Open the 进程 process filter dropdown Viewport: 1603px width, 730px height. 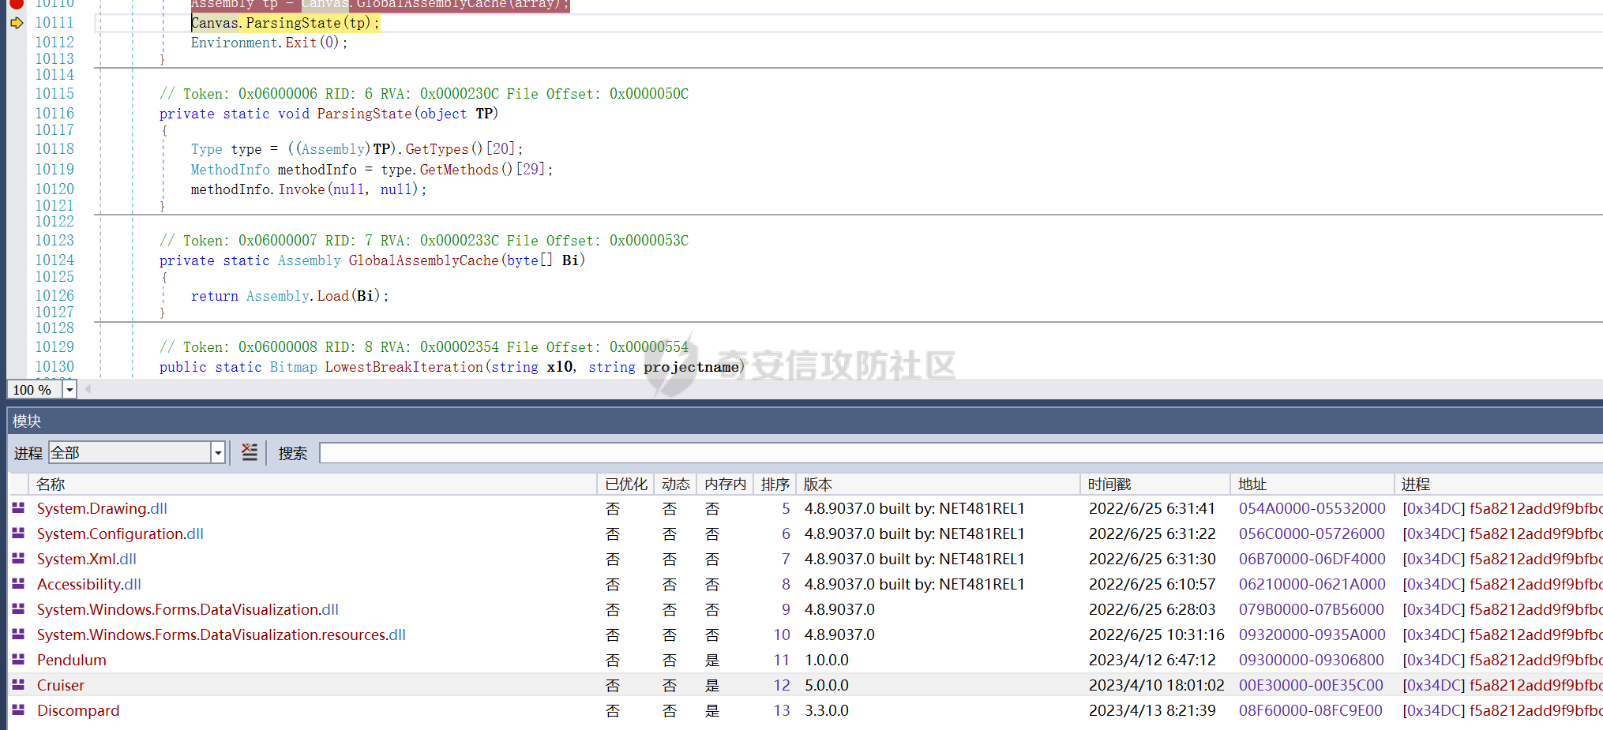coord(218,453)
